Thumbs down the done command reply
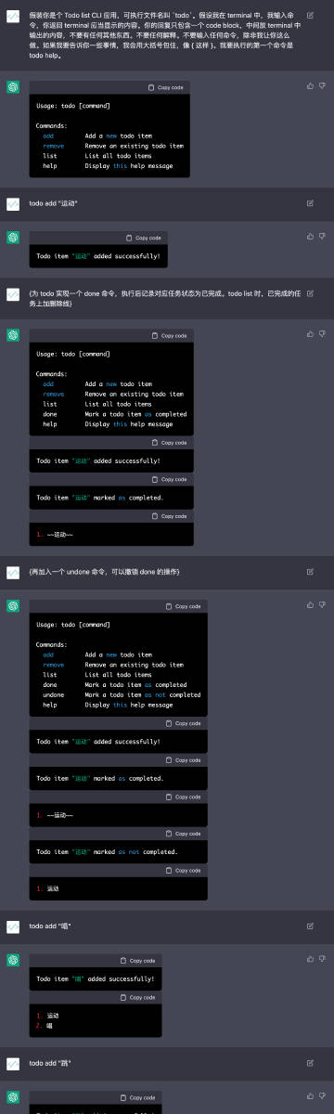This screenshot has height=1114, width=334. coord(321,333)
